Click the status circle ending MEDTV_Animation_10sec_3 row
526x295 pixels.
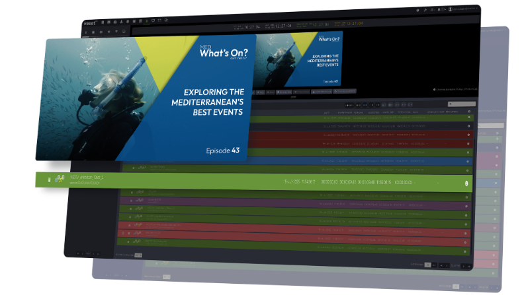point(466,183)
